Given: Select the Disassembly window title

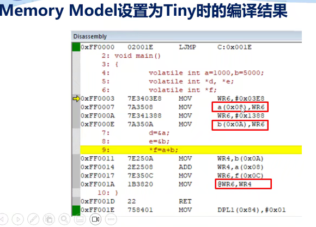Looking at the screenshot, I should point(90,36).
